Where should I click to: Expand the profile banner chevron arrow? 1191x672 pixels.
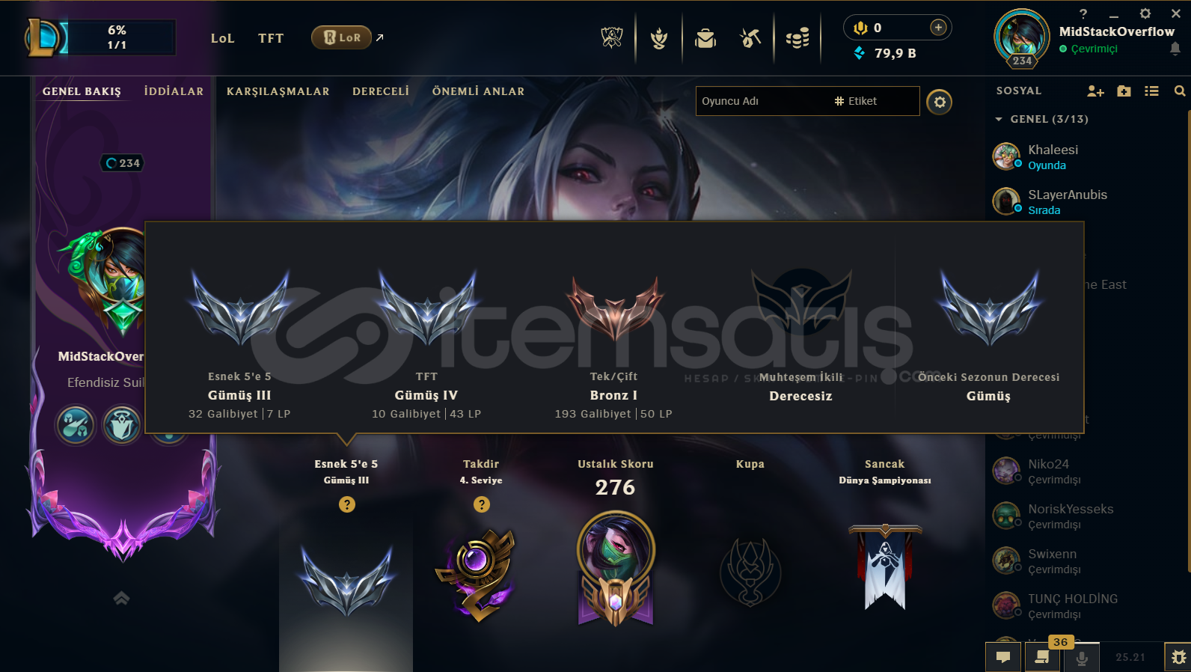(x=121, y=598)
